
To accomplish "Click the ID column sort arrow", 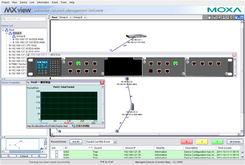I will point(89,148).
